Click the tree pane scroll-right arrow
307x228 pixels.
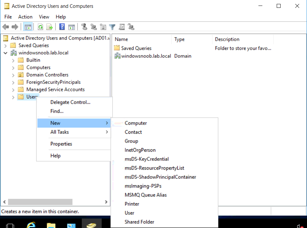click(106, 202)
